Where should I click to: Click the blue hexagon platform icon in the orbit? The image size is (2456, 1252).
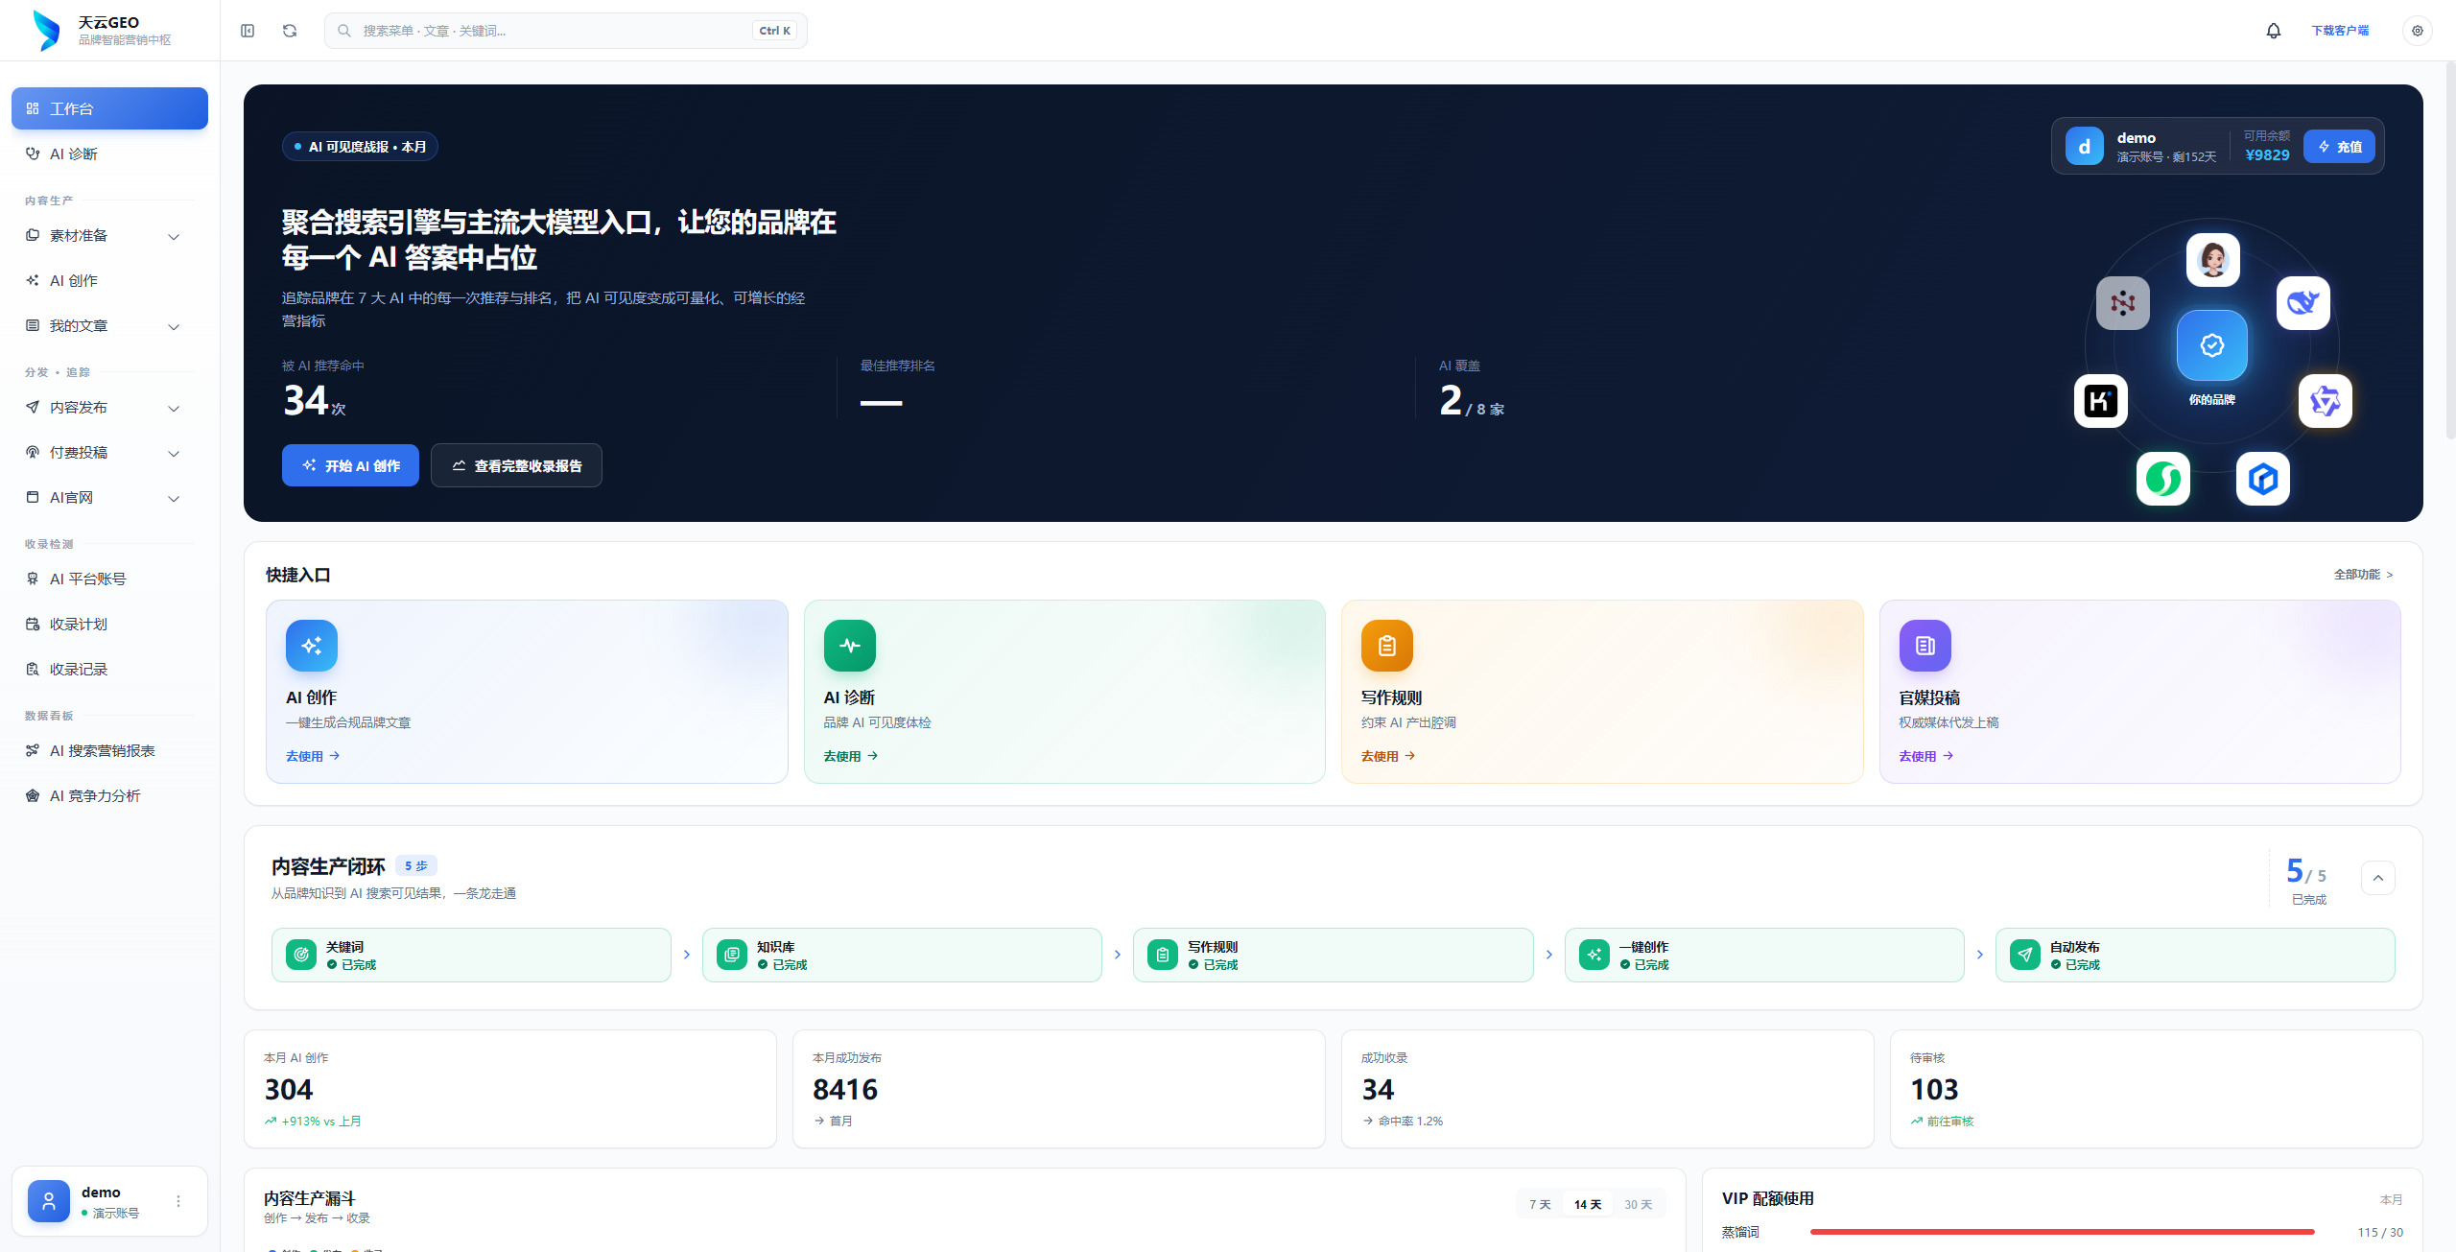(x=2263, y=478)
